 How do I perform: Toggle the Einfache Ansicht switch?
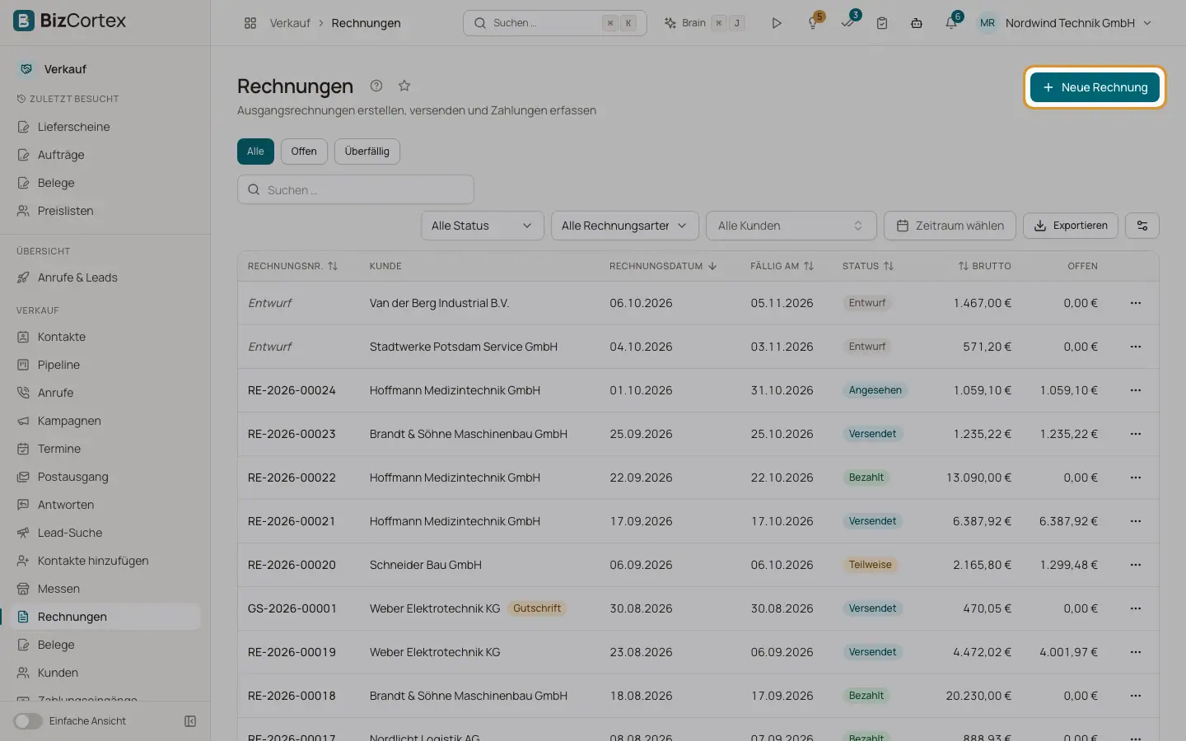pyautogui.click(x=27, y=721)
